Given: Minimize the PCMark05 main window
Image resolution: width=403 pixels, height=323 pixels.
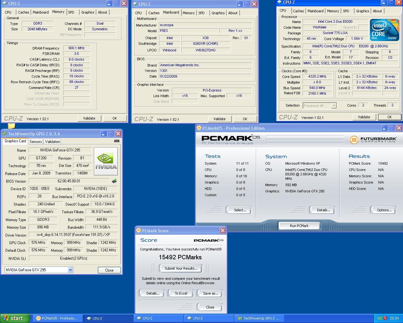Looking at the screenshot, I should pos(384,128).
